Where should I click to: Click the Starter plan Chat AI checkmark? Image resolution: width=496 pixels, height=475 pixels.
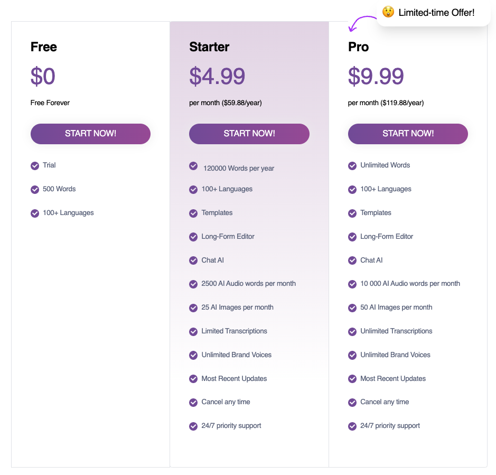[193, 260]
